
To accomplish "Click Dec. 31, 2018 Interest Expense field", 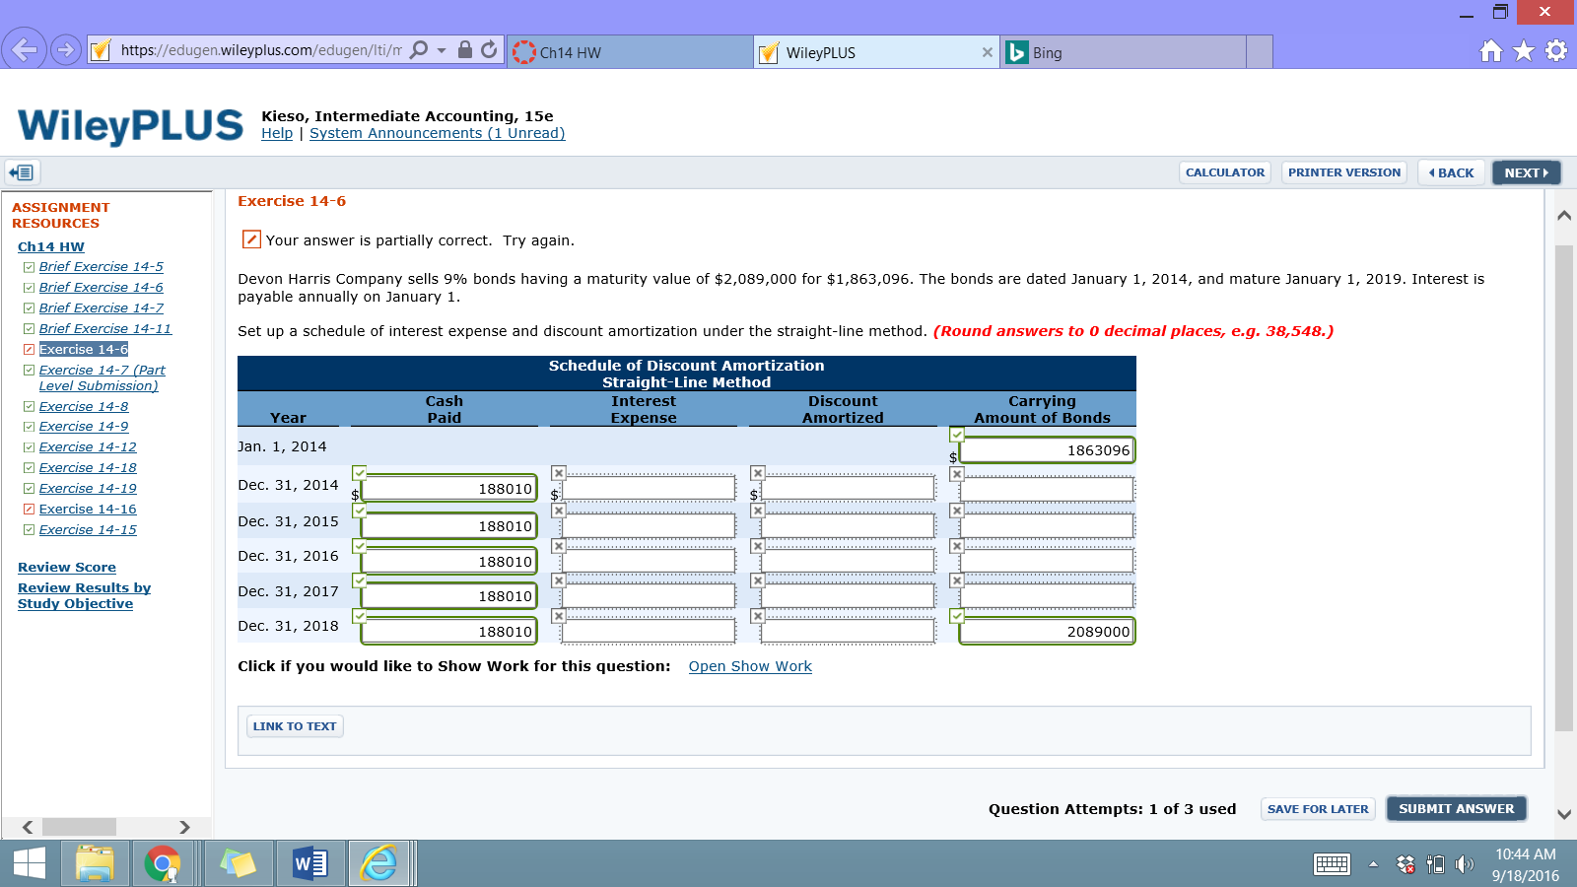I will [649, 631].
